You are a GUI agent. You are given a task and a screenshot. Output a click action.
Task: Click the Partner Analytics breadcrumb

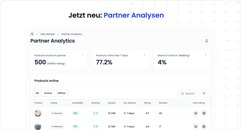click(x=72, y=34)
